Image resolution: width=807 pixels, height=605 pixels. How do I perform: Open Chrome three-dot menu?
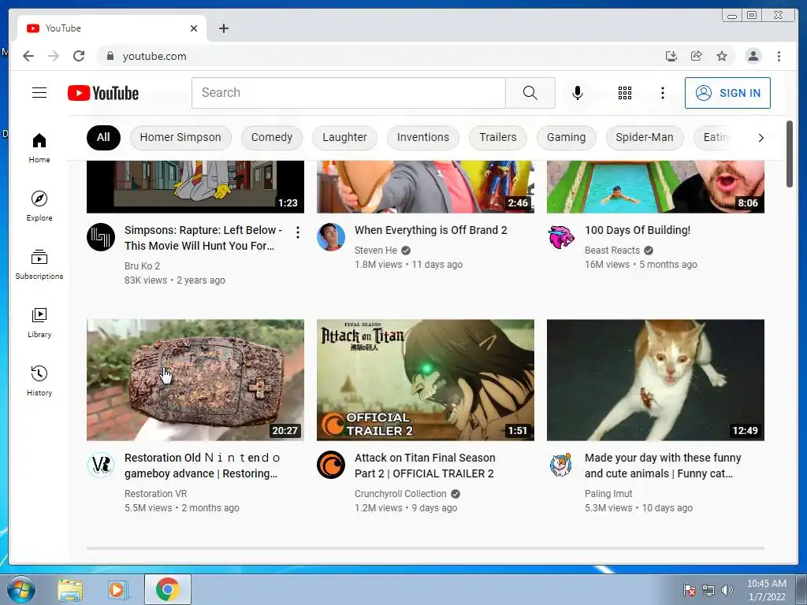click(779, 56)
